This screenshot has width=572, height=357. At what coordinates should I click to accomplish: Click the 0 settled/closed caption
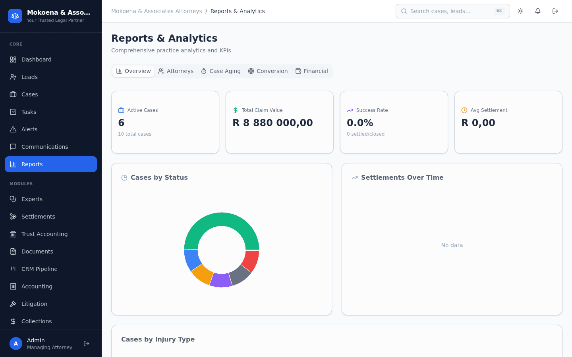(x=365, y=134)
